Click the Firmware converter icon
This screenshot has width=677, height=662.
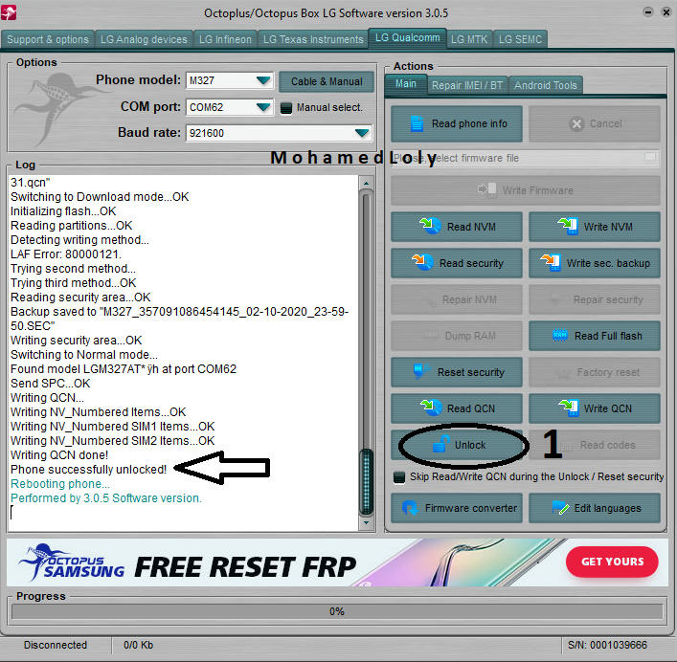[410, 508]
